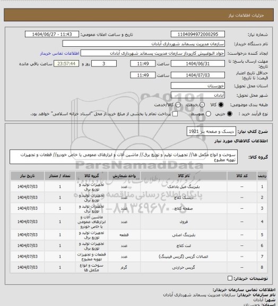Select item اتصالات گریس (گریس فیتینگ)
This screenshot has width=278, height=306.
[184, 257]
